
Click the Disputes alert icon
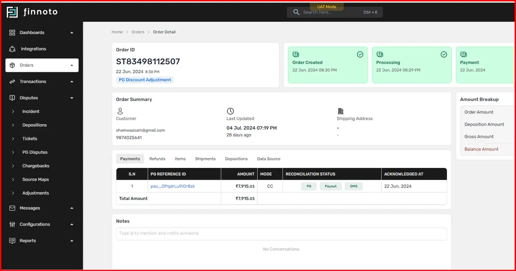(12, 98)
